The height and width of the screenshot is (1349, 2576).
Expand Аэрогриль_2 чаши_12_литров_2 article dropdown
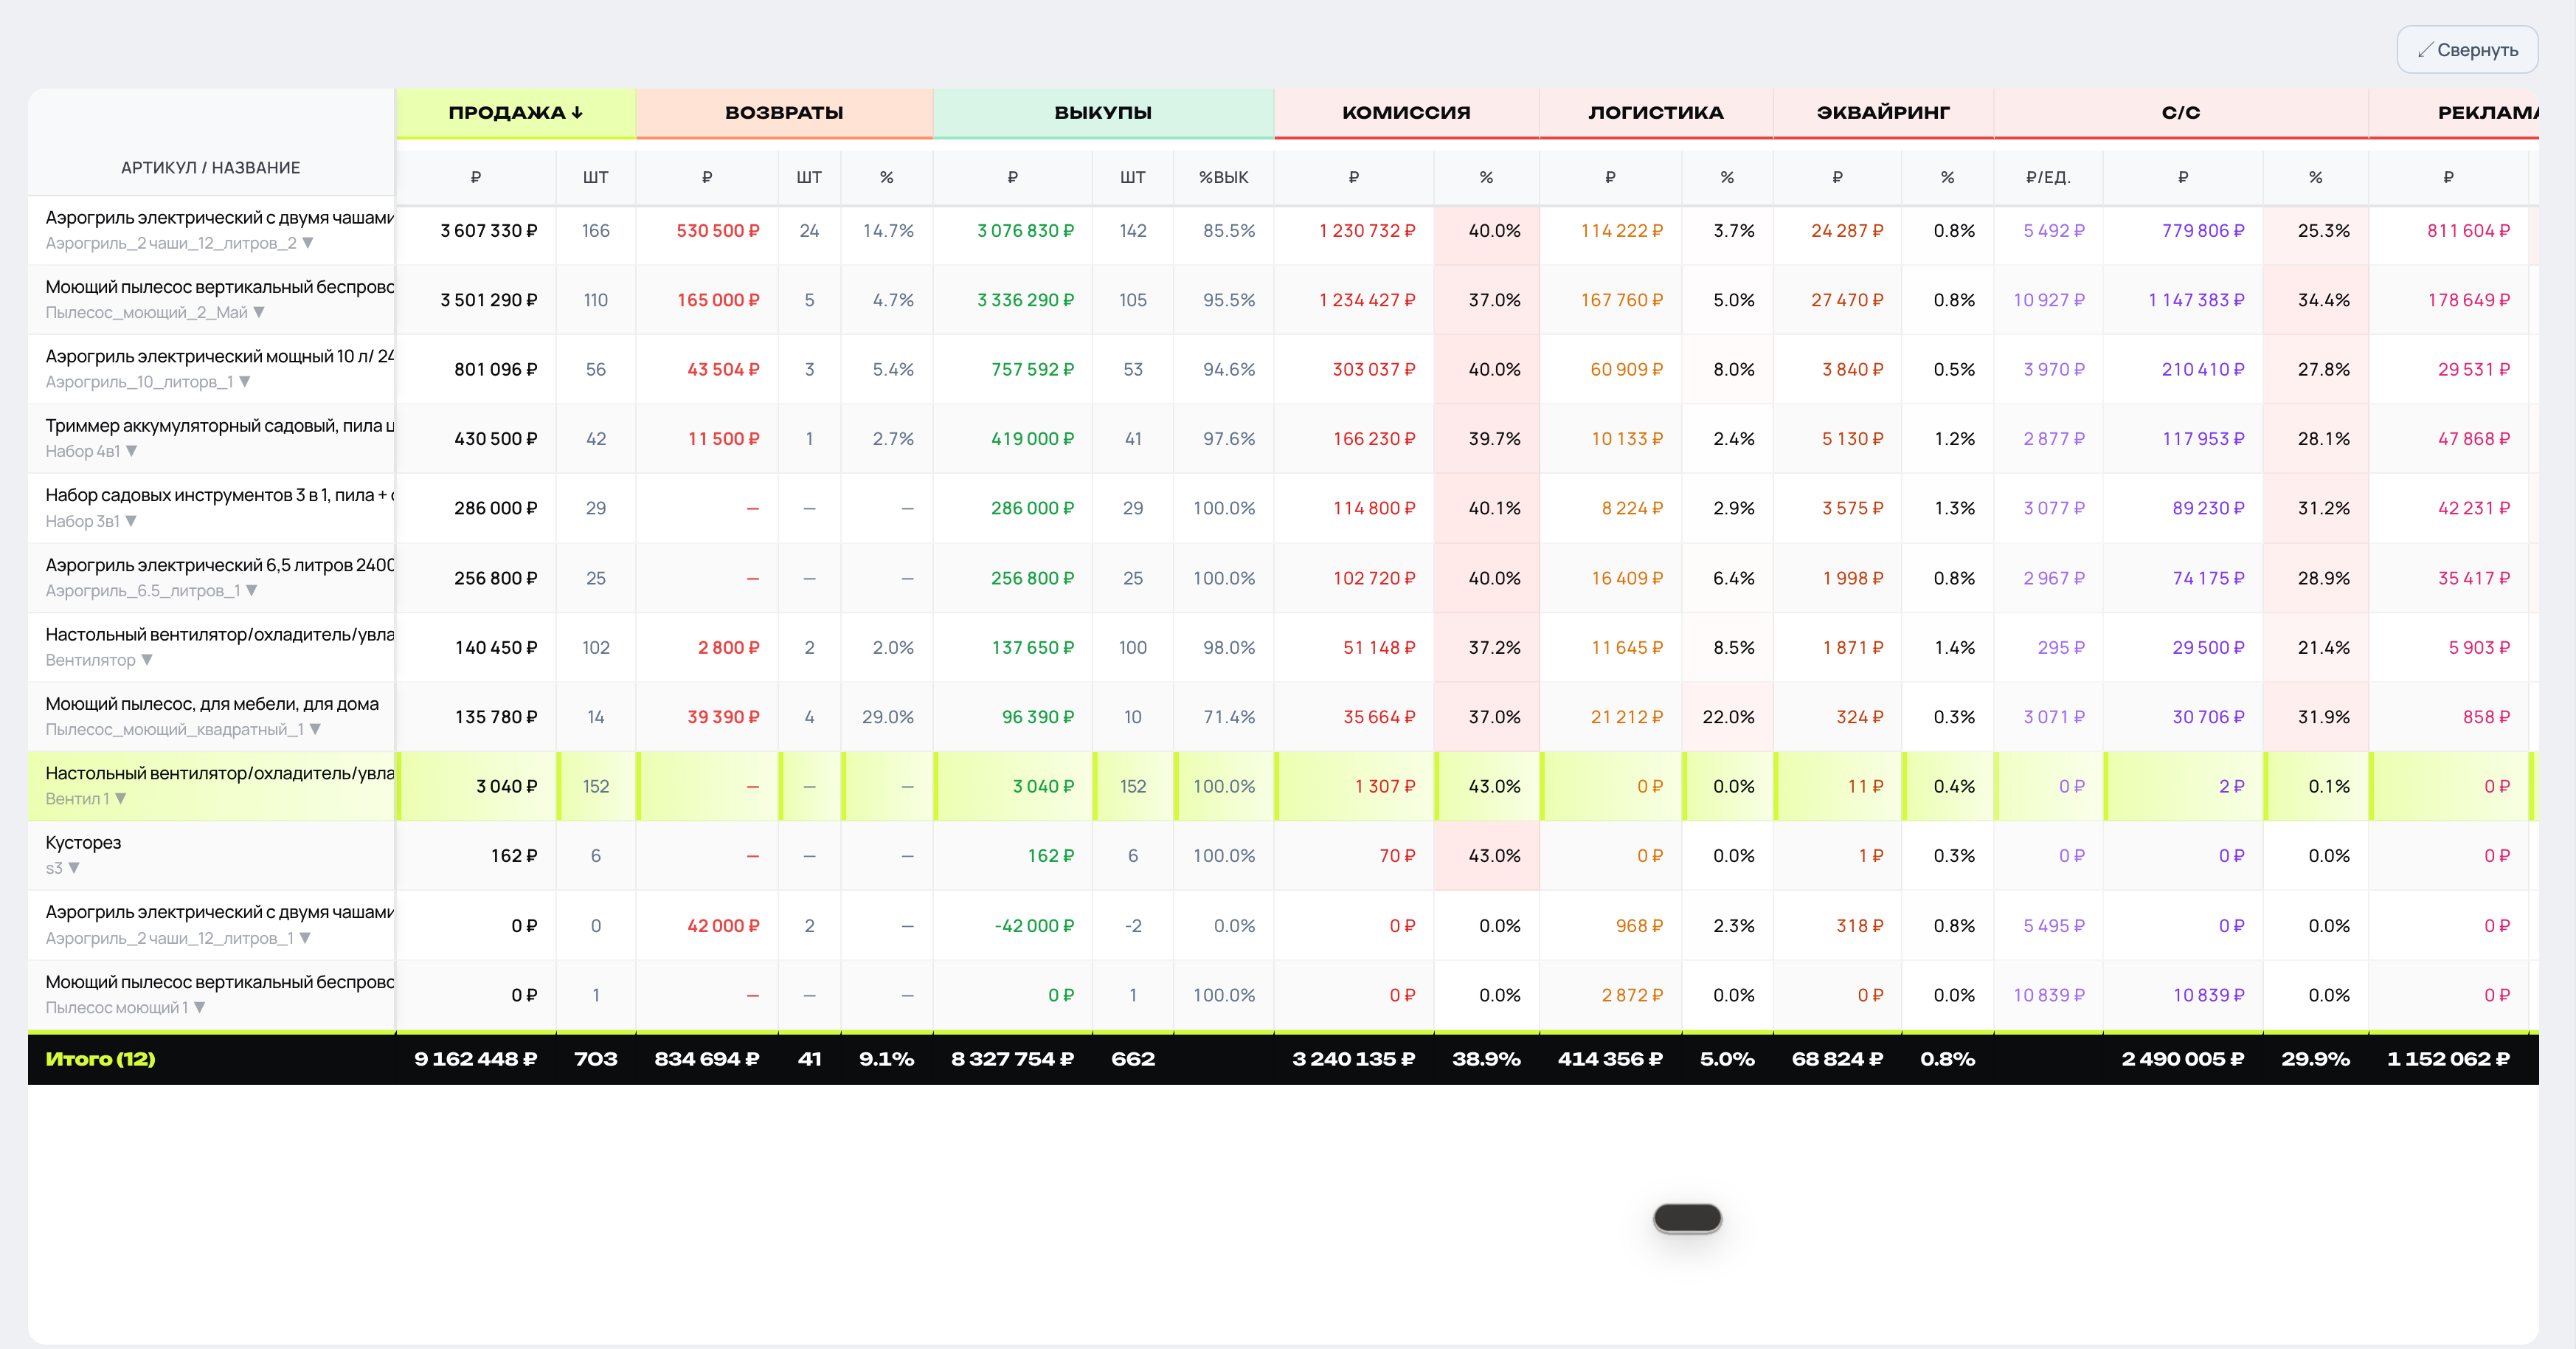point(308,244)
